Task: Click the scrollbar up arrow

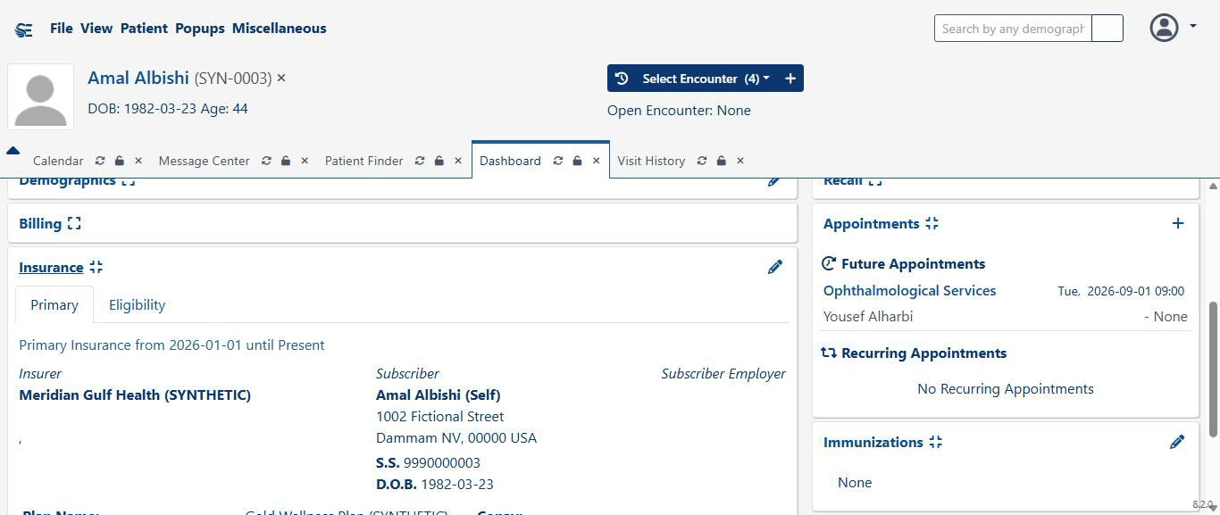Action: pos(1213,186)
